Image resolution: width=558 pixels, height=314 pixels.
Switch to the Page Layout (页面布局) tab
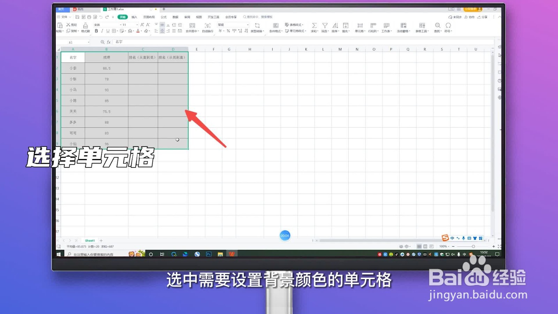coord(149,17)
